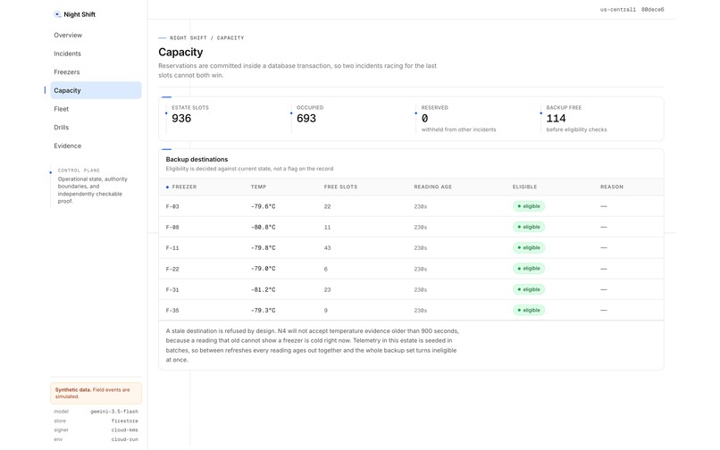Click the Night Shift logo icon
Image resolution: width=720 pixels, height=450 pixels.
pyautogui.click(x=57, y=14)
